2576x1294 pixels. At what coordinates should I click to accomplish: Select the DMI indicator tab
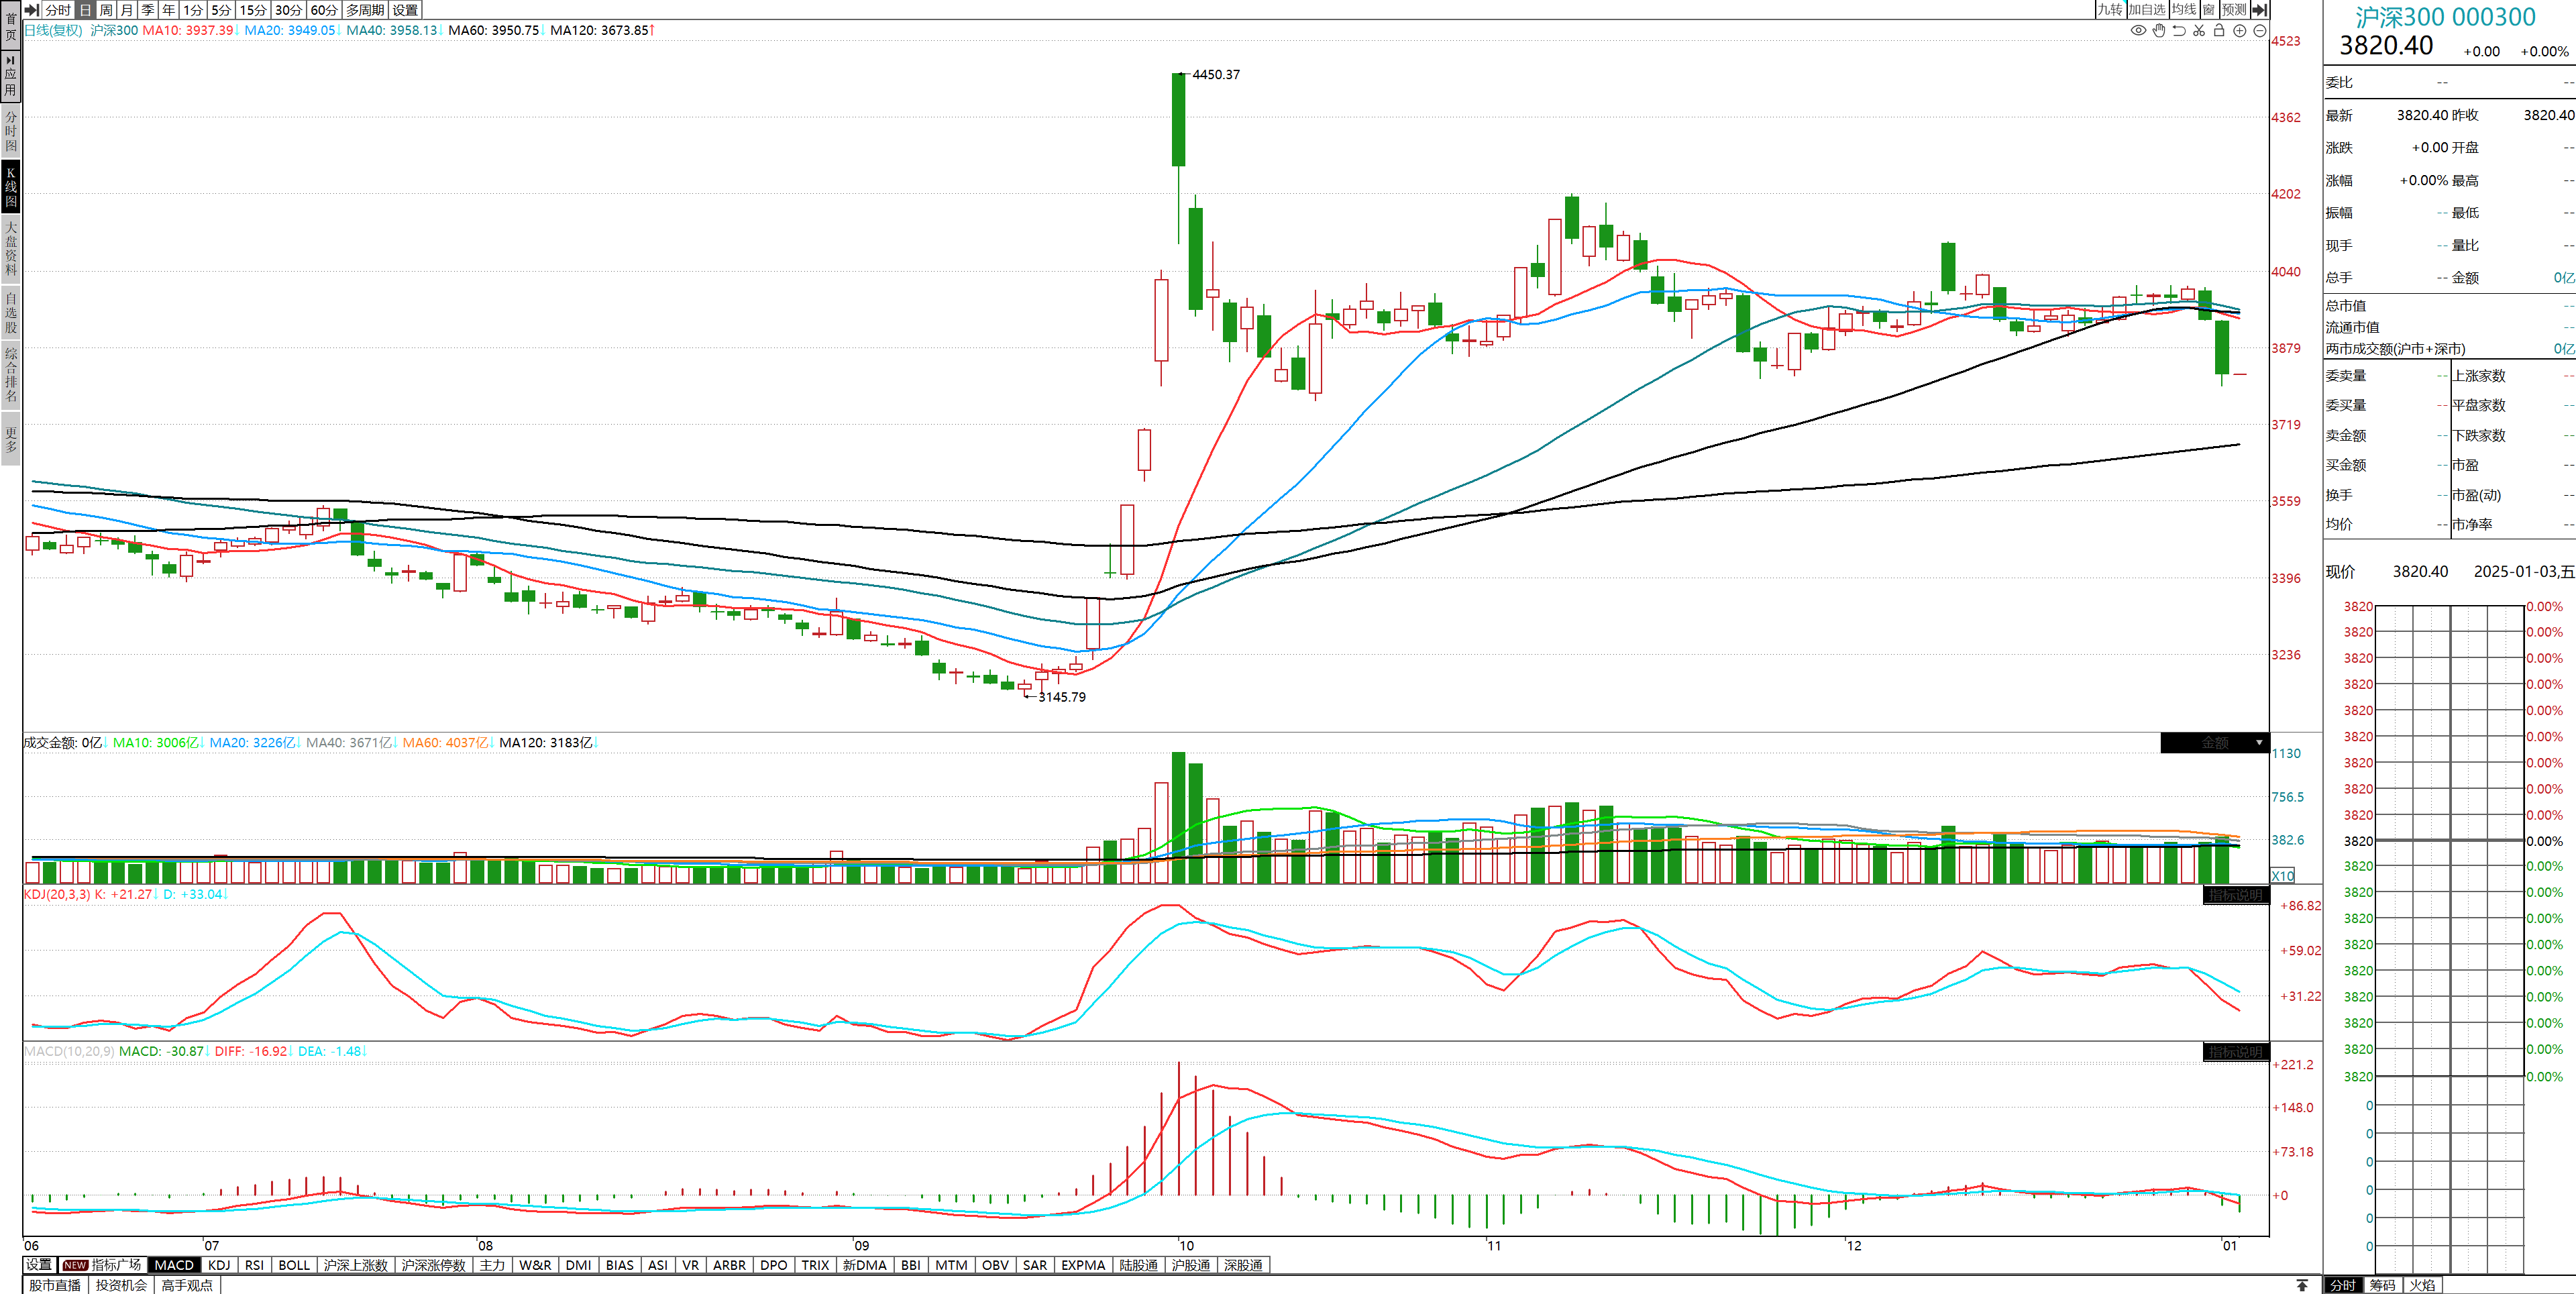[x=578, y=1265]
